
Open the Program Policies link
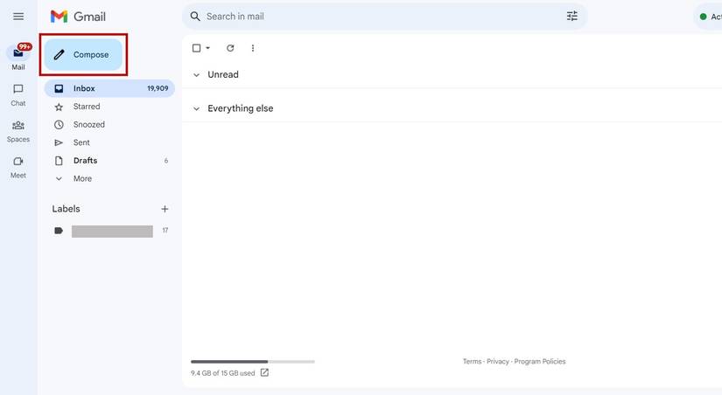pyautogui.click(x=540, y=362)
